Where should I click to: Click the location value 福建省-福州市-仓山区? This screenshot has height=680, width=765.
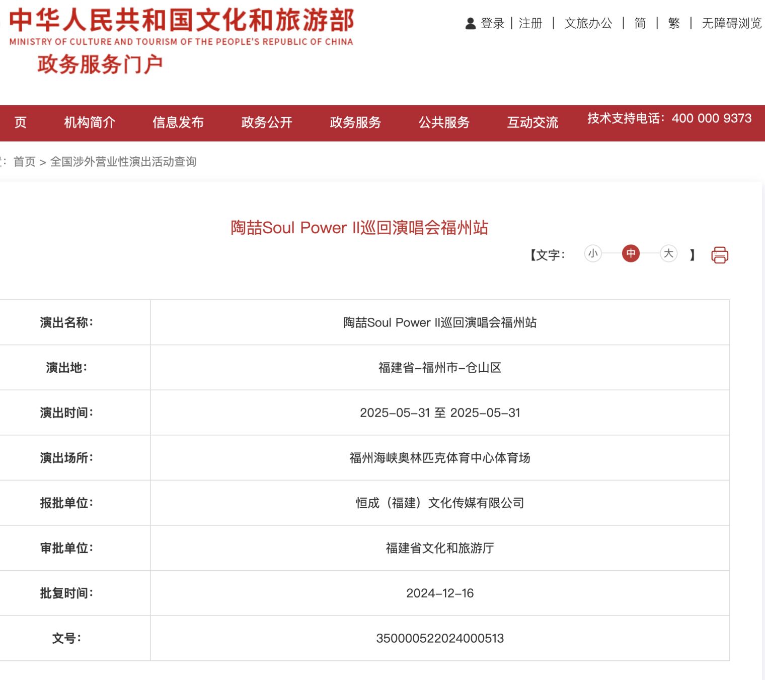tap(440, 368)
